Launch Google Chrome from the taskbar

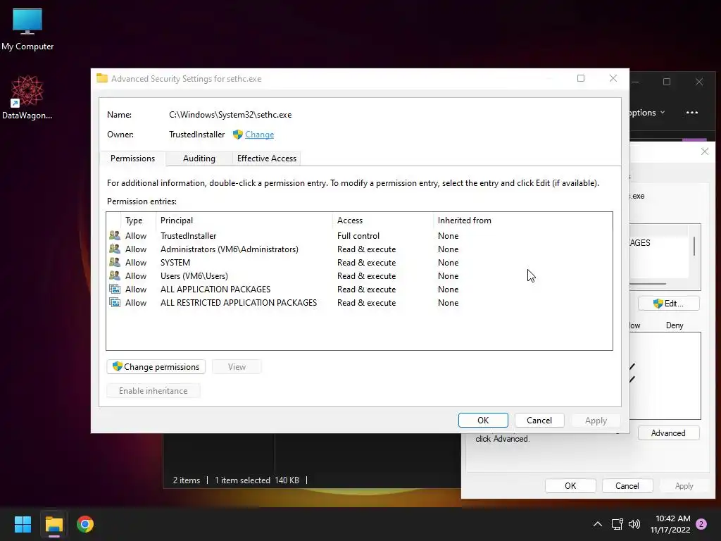[x=85, y=524]
